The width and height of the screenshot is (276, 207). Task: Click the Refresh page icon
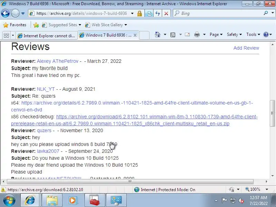pyautogui.click(x=158, y=13)
